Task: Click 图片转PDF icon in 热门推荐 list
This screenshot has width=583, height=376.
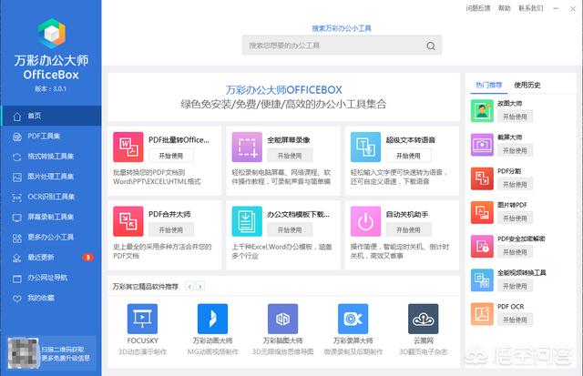Action: click(x=482, y=212)
